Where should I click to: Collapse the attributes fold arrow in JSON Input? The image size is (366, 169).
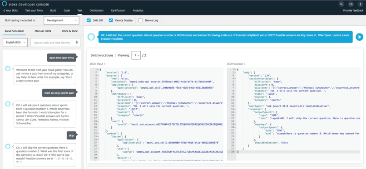click(x=98, y=94)
